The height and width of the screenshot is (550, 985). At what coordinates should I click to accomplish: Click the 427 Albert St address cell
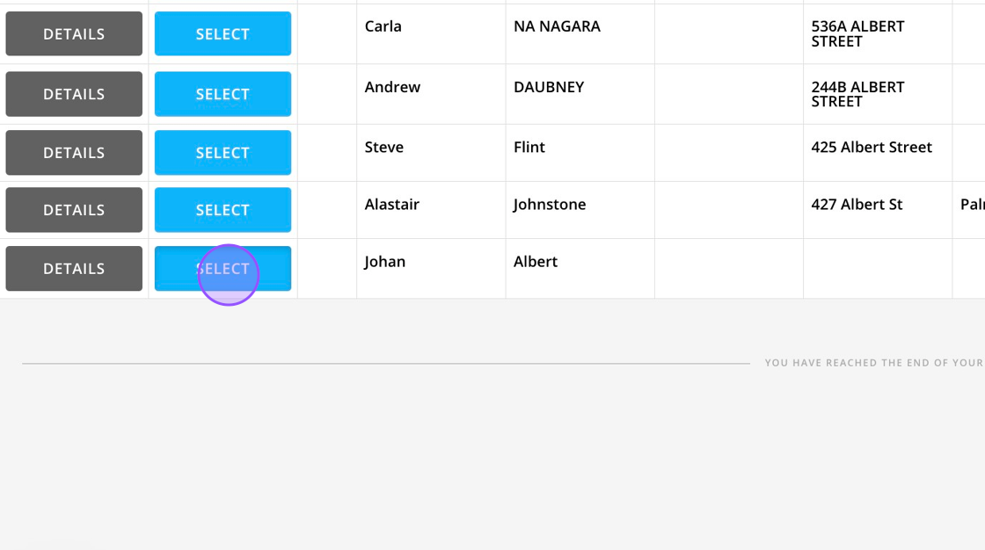[857, 205]
